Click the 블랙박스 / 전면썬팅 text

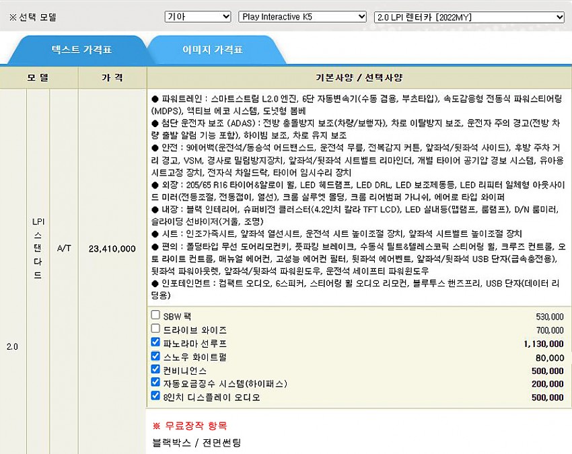196,442
